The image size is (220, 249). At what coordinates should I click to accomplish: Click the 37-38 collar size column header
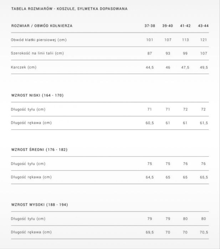coord(150,26)
